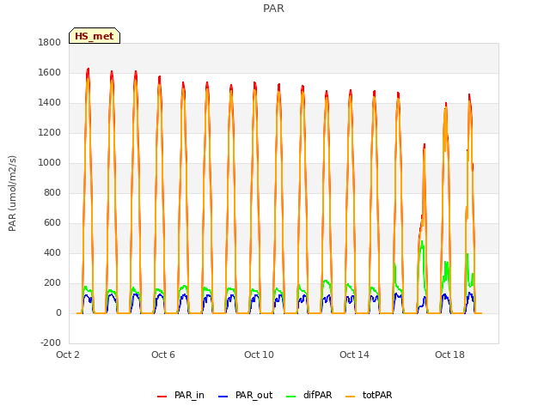Viewport: 550px width, 412px height.
Task: Click the 200 y-axis tick label
Action: tap(52, 283)
